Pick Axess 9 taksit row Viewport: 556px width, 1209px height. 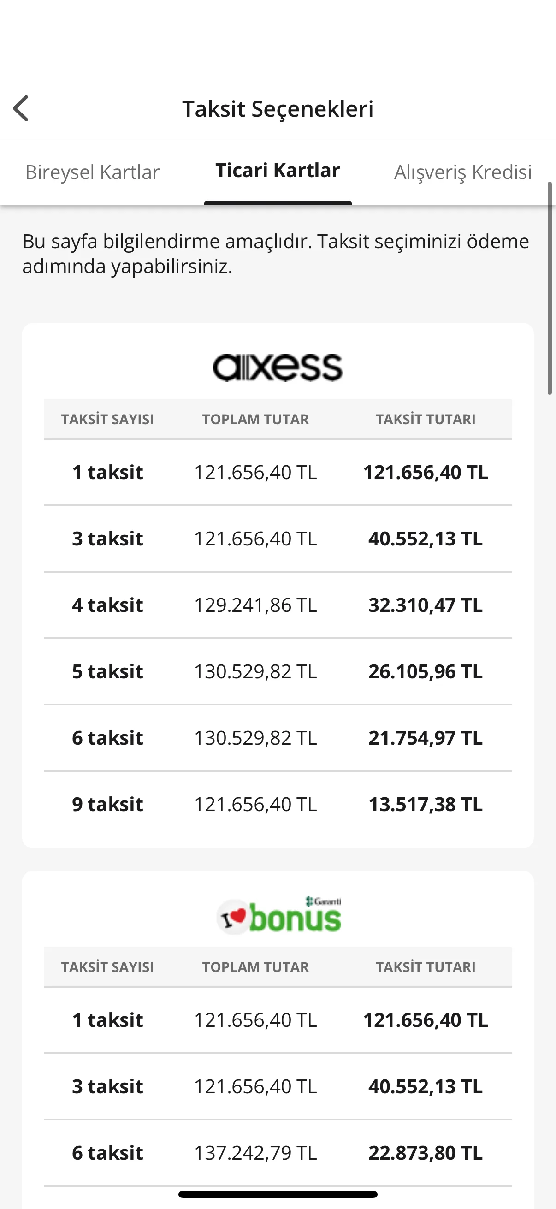(x=278, y=805)
